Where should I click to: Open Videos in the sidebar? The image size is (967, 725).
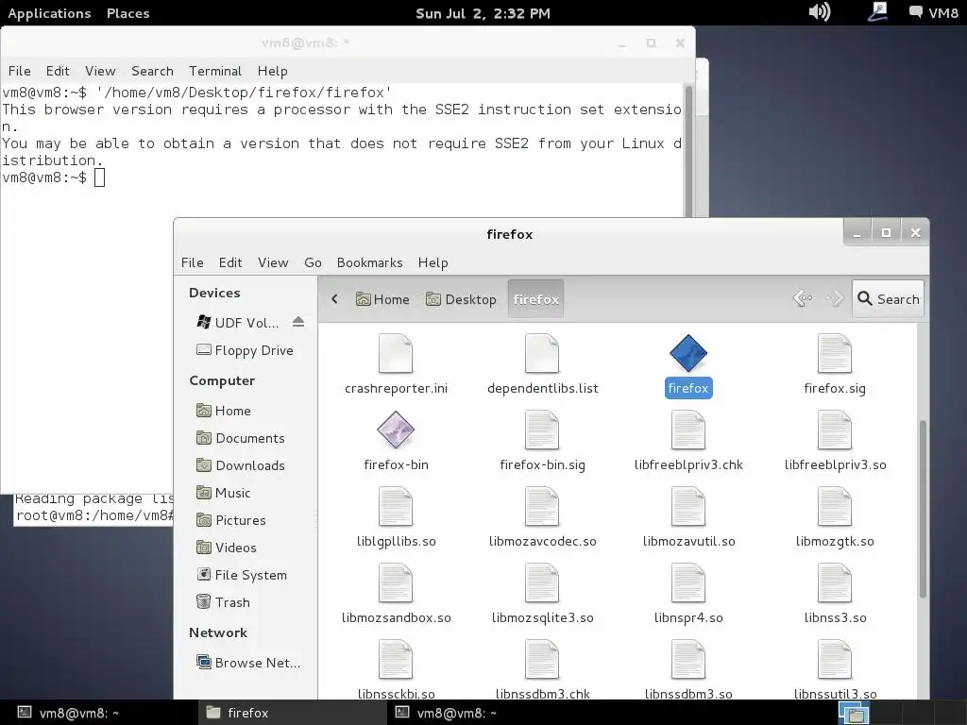(x=227, y=548)
